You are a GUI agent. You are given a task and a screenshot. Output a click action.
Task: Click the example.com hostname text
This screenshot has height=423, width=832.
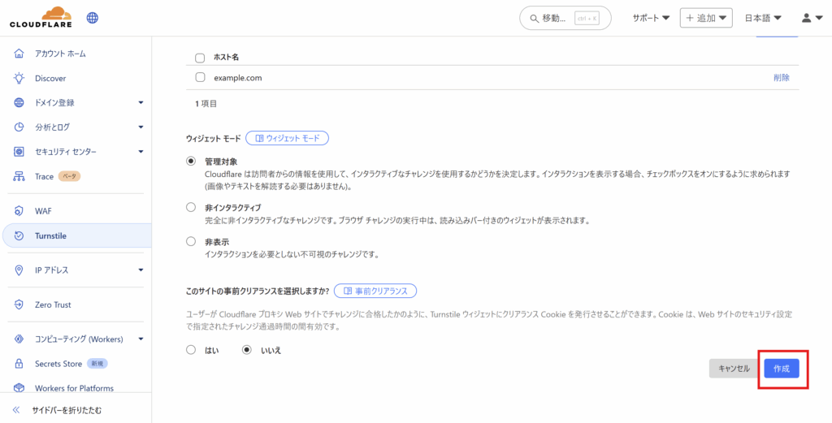coord(238,78)
